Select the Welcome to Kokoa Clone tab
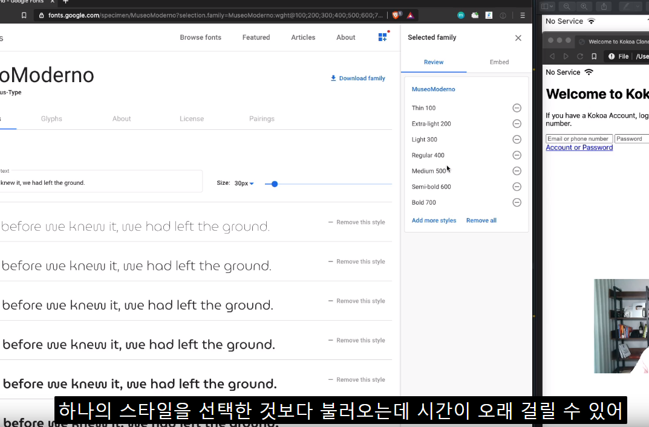 click(613, 41)
